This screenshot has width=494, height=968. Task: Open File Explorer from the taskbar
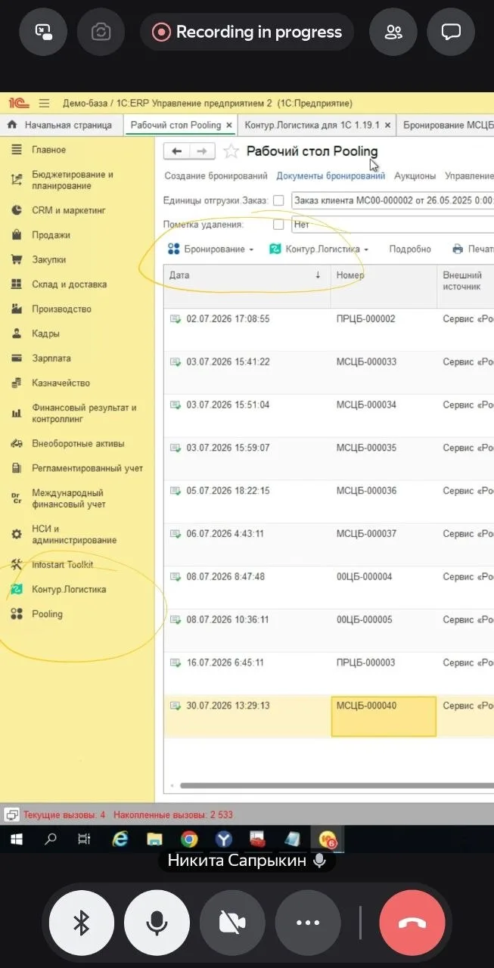tap(154, 839)
